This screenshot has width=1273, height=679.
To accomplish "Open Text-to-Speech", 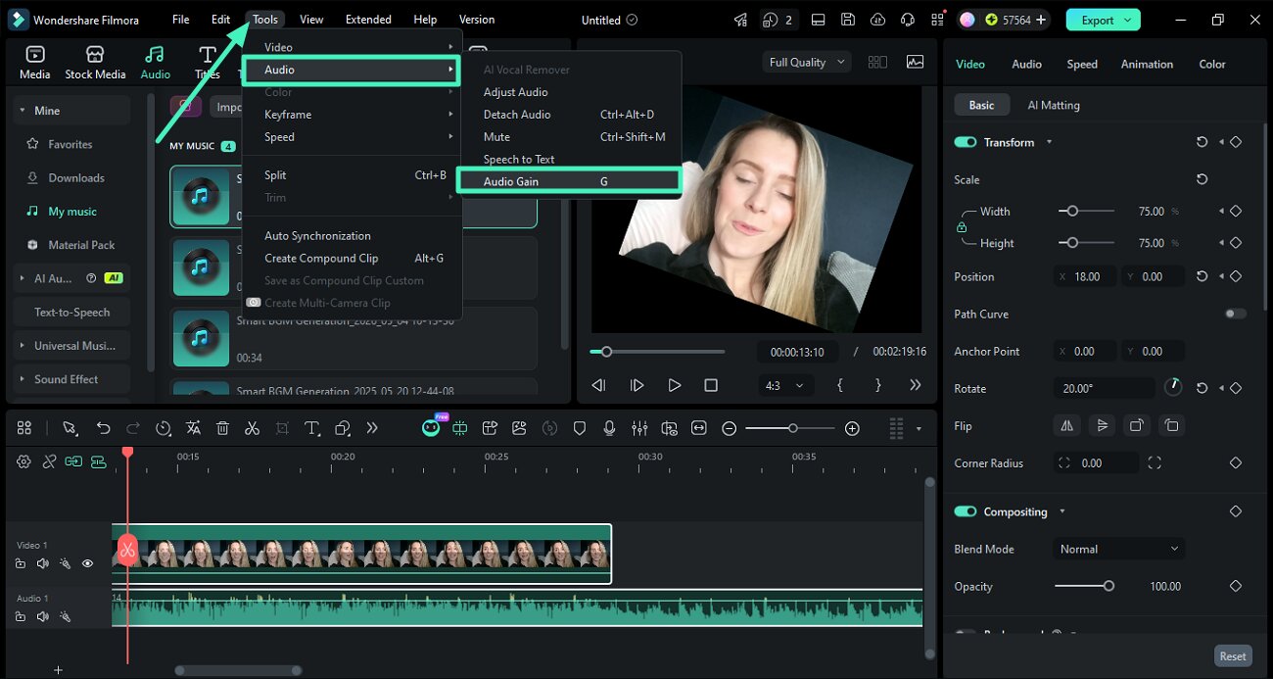I will pyautogui.click(x=72, y=313).
